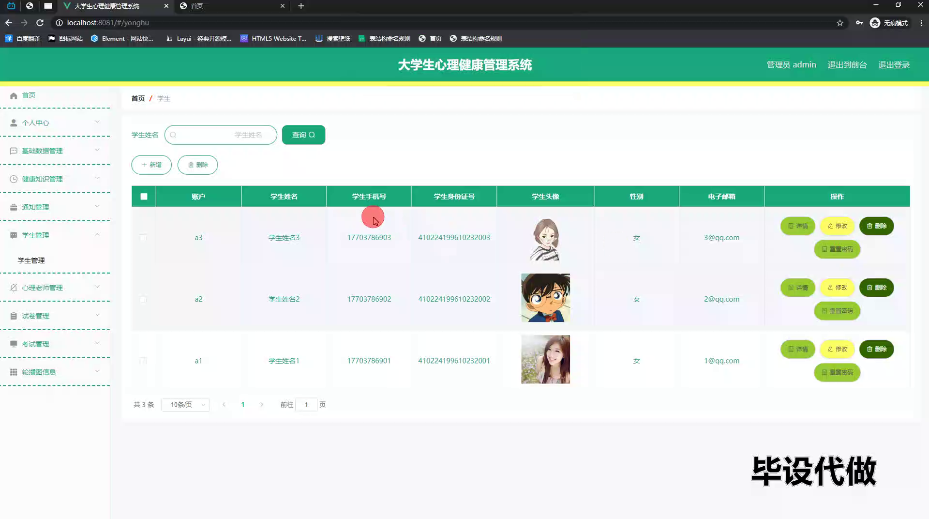
Task: Bookmark this page with the star icon
Action: pyautogui.click(x=840, y=23)
